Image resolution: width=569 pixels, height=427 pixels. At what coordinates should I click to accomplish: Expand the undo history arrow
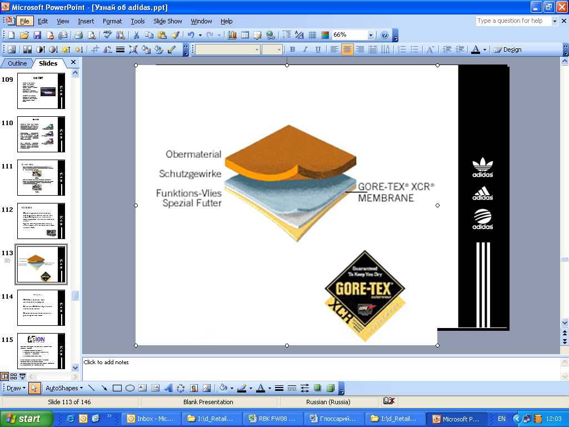[x=200, y=35]
